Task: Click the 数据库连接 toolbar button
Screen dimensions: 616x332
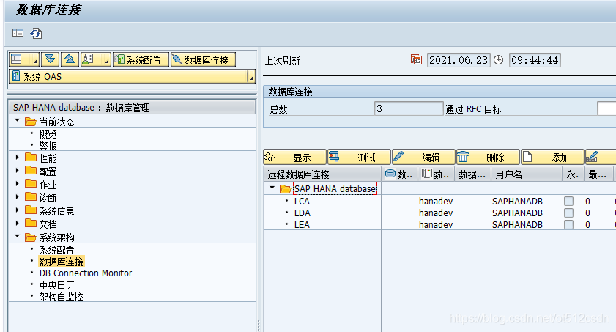Action: [203, 59]
